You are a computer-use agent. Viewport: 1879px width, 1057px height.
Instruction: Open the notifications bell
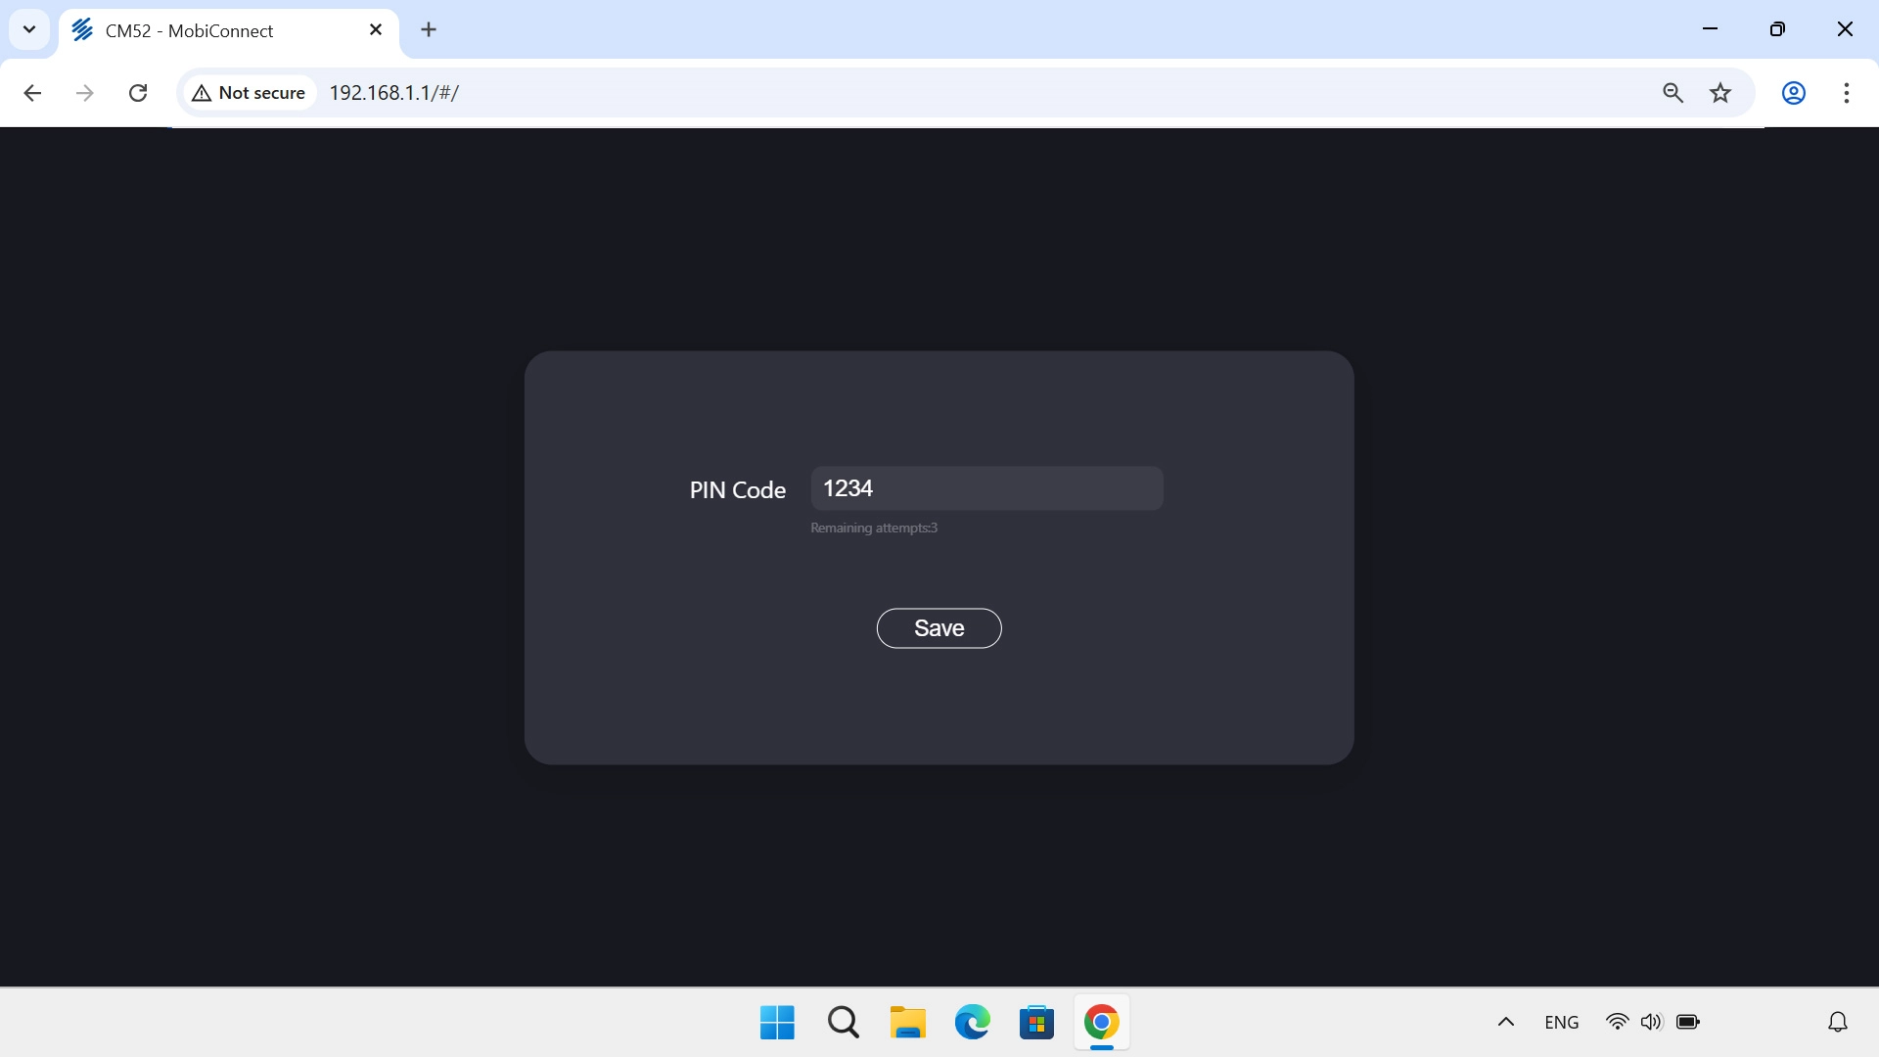(x=1837, y=1022)
